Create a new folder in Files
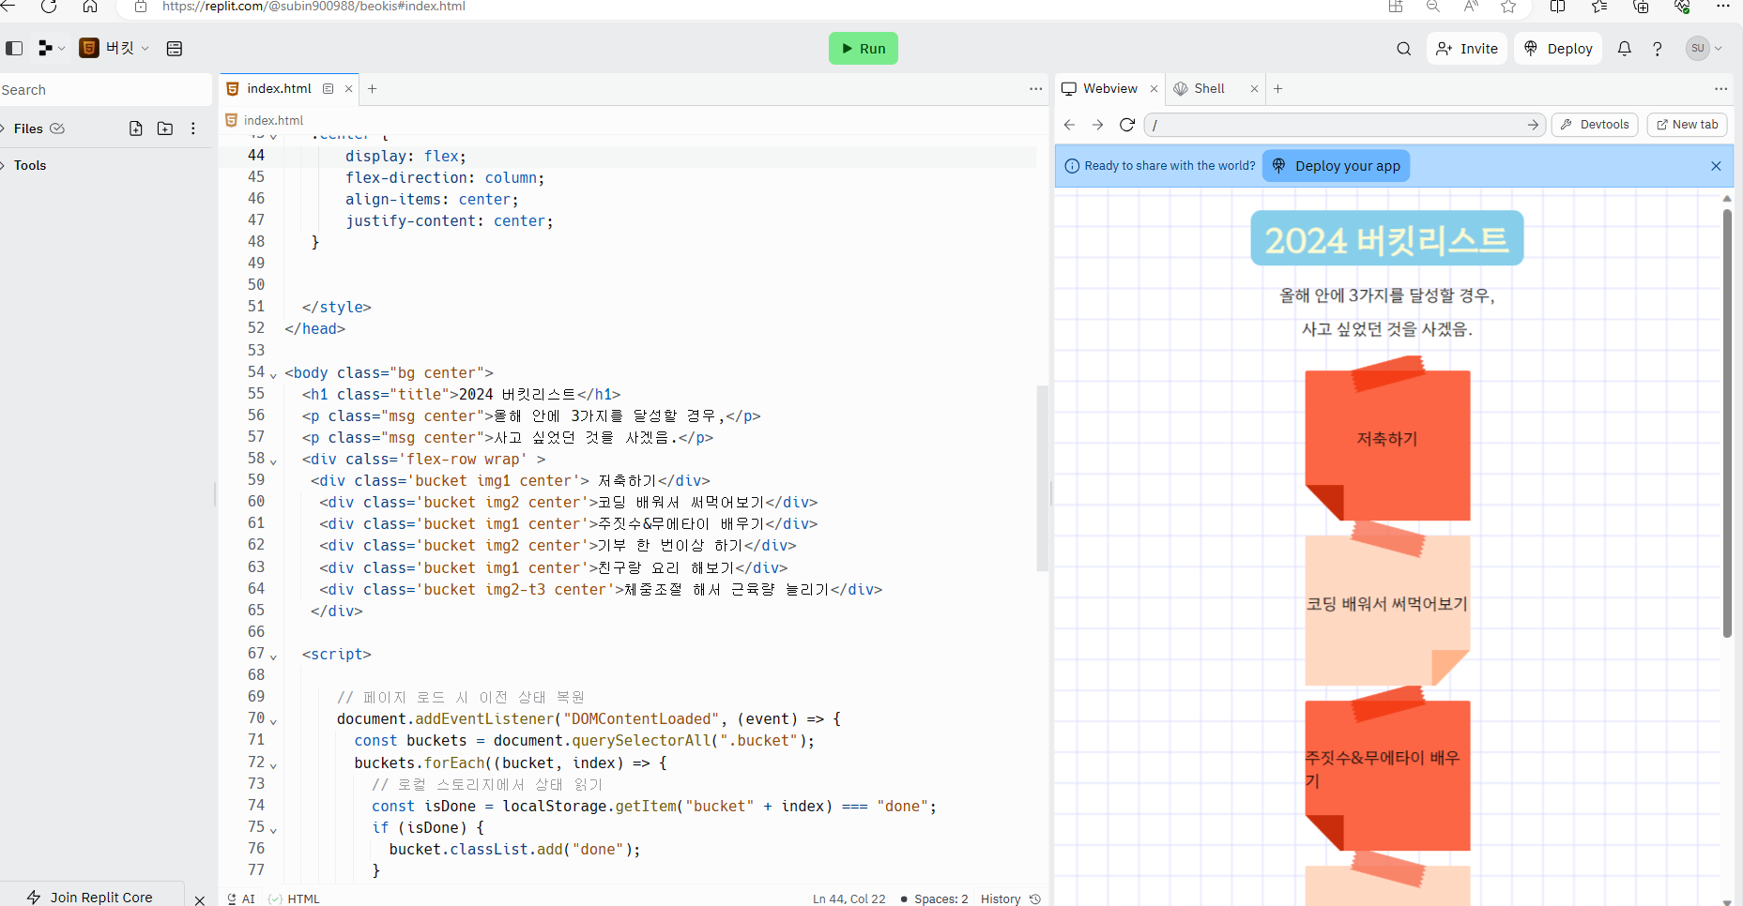 (165, 128)
